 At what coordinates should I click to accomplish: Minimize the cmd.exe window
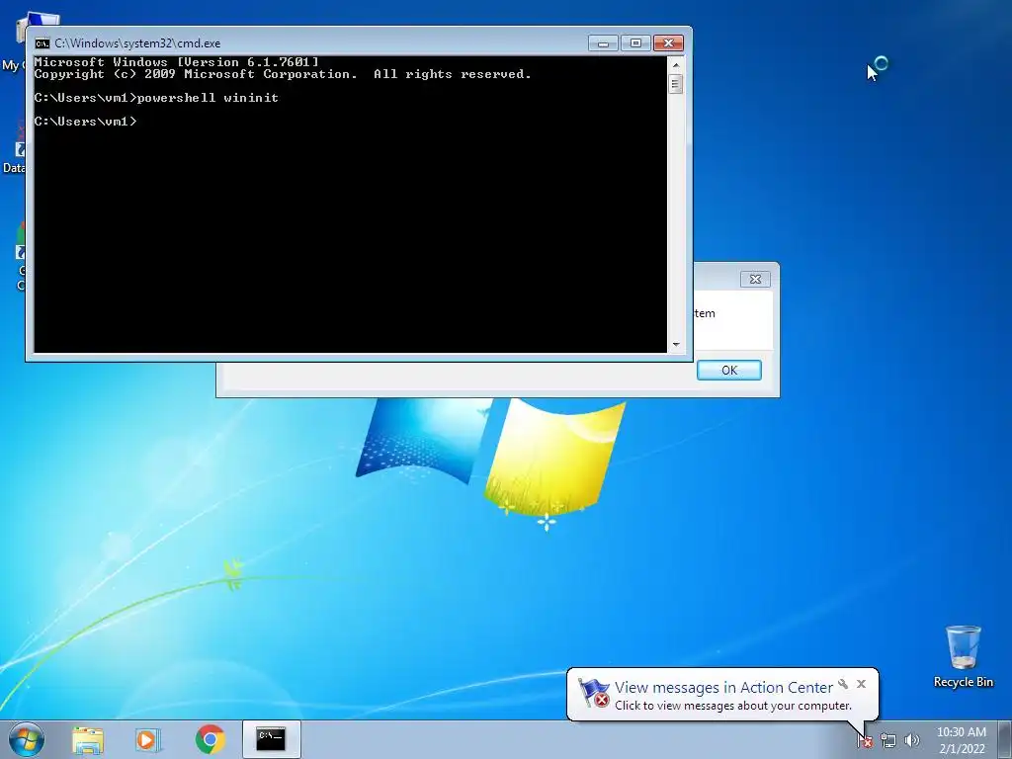point(604,43)
